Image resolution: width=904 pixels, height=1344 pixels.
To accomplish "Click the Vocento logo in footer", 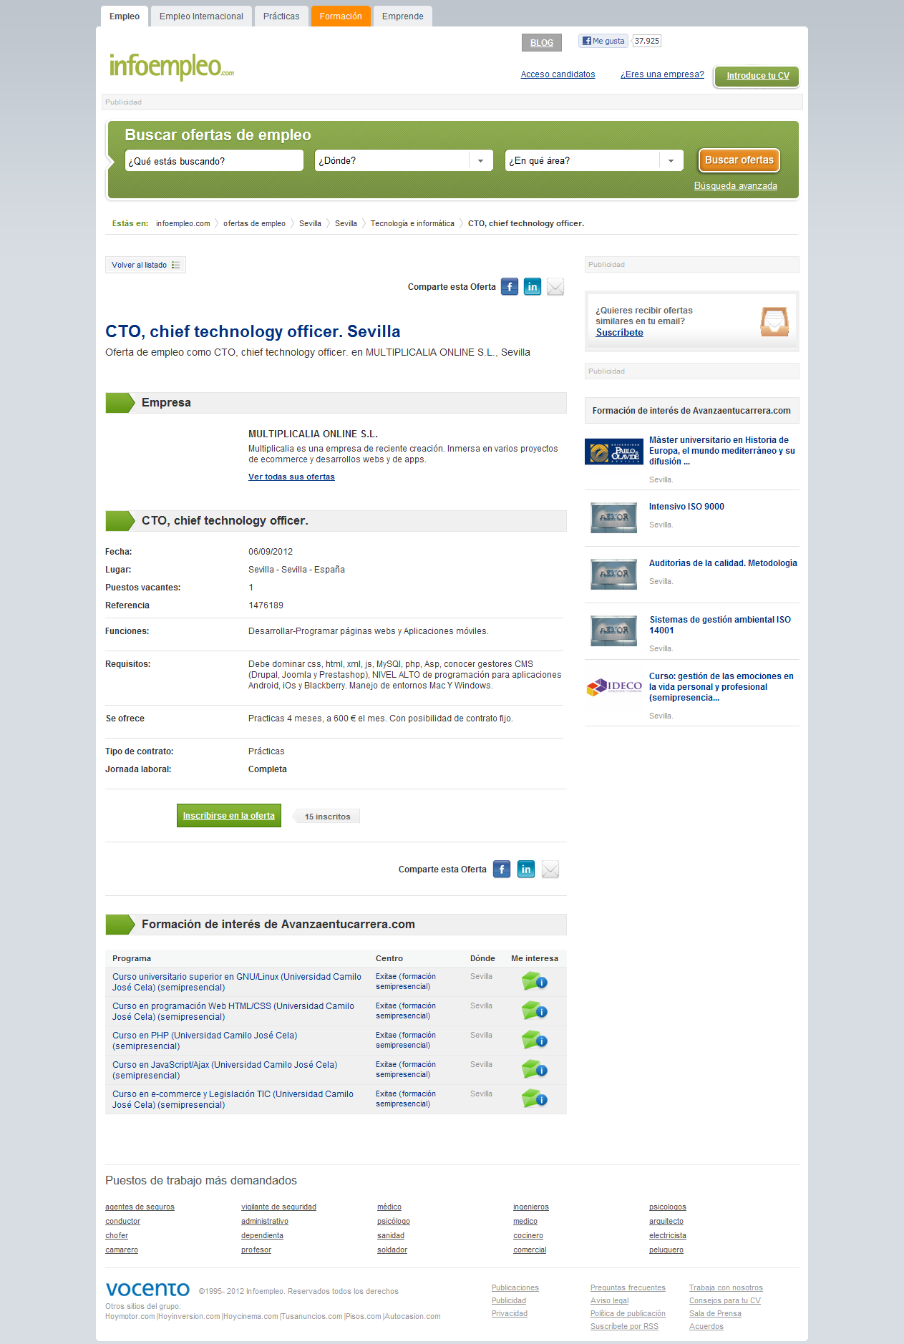I will [x=147, y=1290].
